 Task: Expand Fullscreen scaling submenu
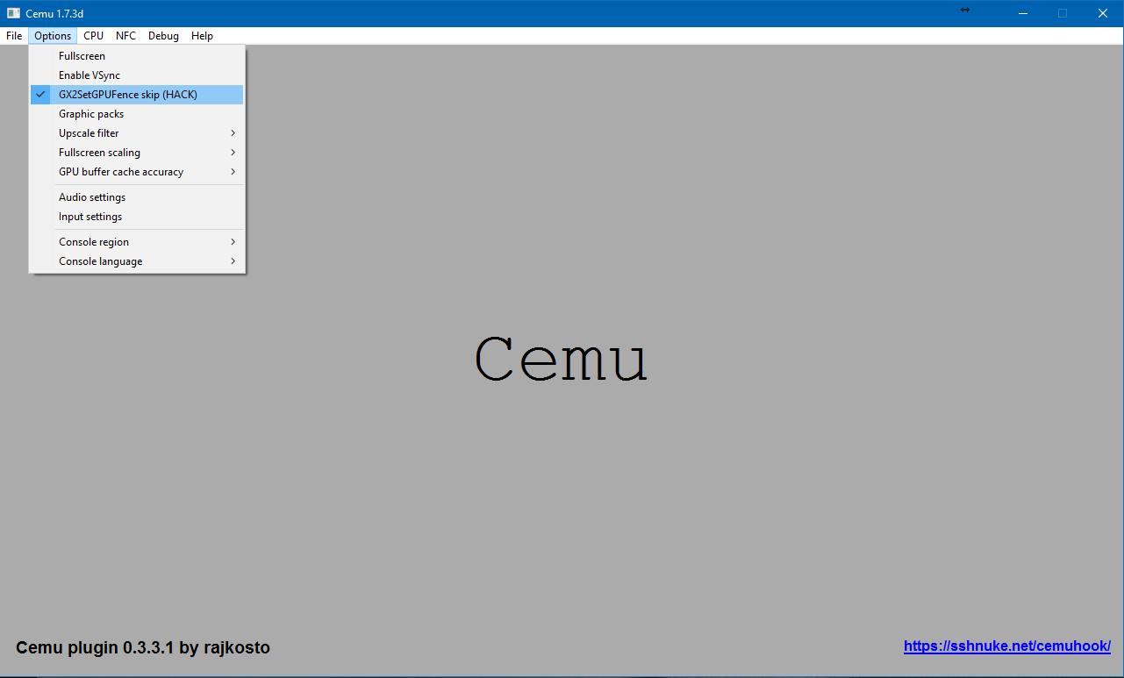tap(137, 153)
